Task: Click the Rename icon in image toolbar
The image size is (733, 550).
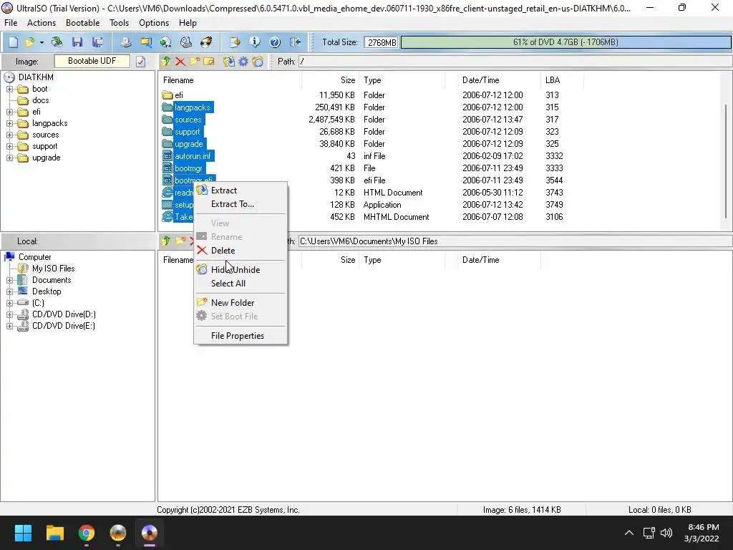Action: click(x=209, y=62)
